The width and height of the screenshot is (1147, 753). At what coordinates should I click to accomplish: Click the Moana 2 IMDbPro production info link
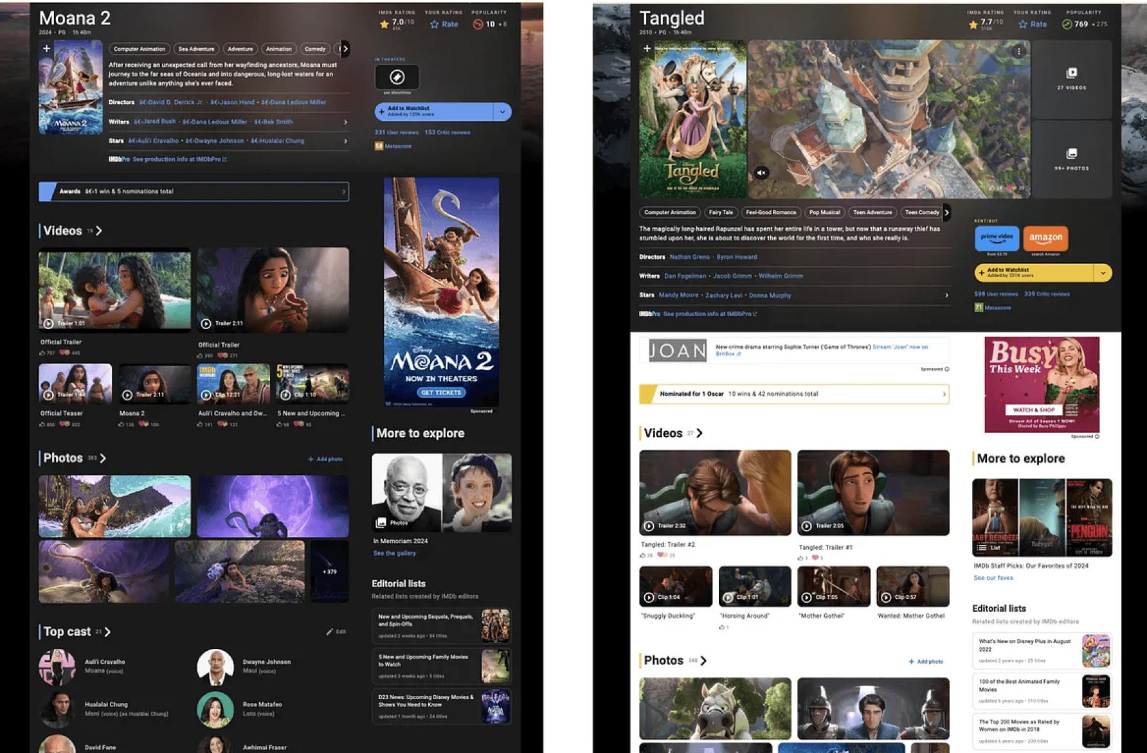tap(179, 159)
